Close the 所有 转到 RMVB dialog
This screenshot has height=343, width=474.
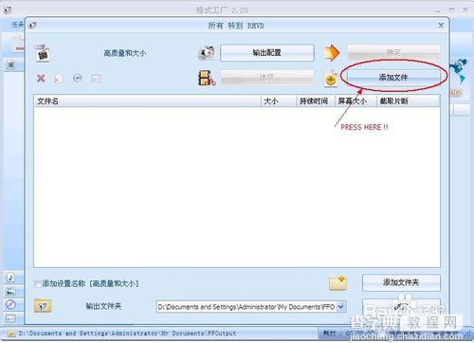[x=441, y=26]
